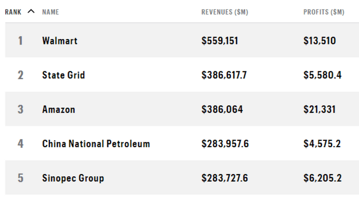Sort by PROFITS ($M) column header

coord(324,12)
